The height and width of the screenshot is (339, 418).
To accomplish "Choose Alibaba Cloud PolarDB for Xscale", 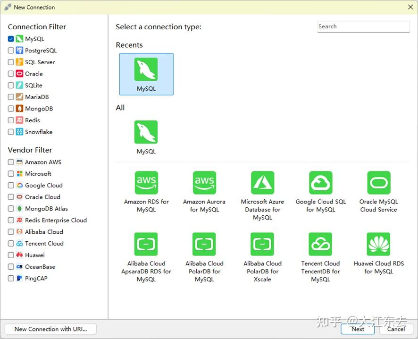I will (x=262, y=244).
